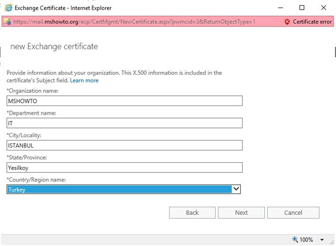Image resolution: width=336 pixels, height=246 pixels.
Task: Click the 'new Exchange certificate' heading
Action: pyautogui.click(x=54, y=46)
